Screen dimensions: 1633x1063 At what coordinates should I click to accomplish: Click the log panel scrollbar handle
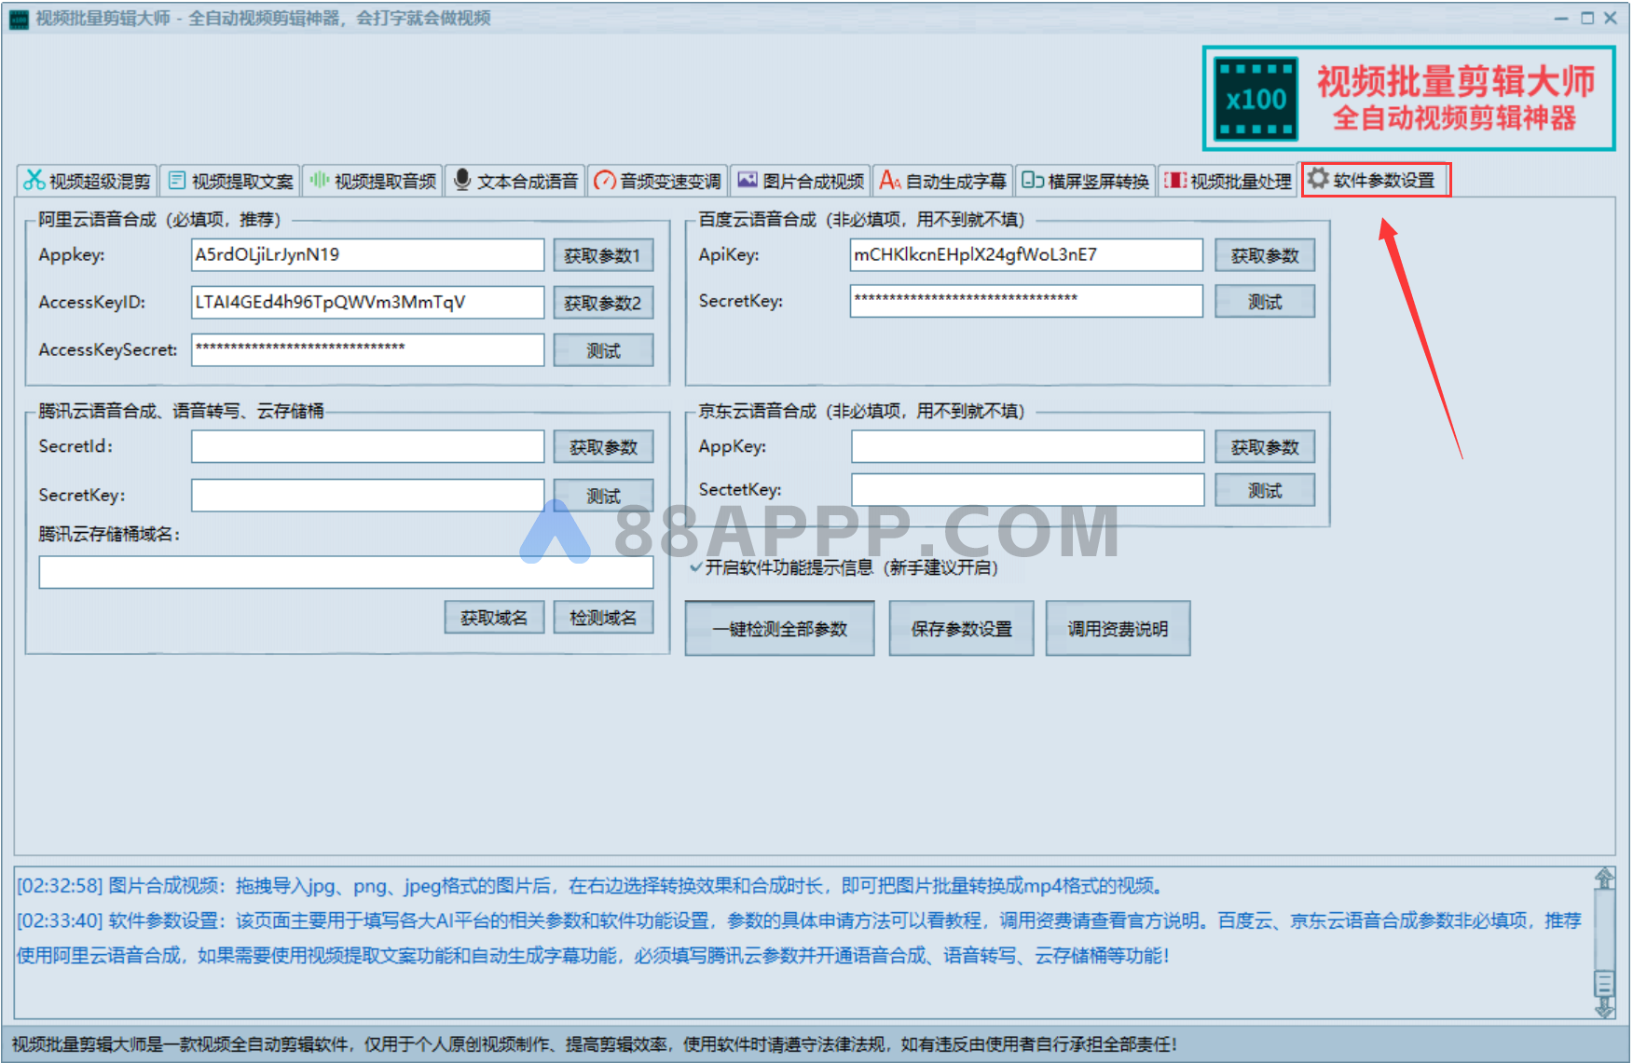coord(1604,984)
